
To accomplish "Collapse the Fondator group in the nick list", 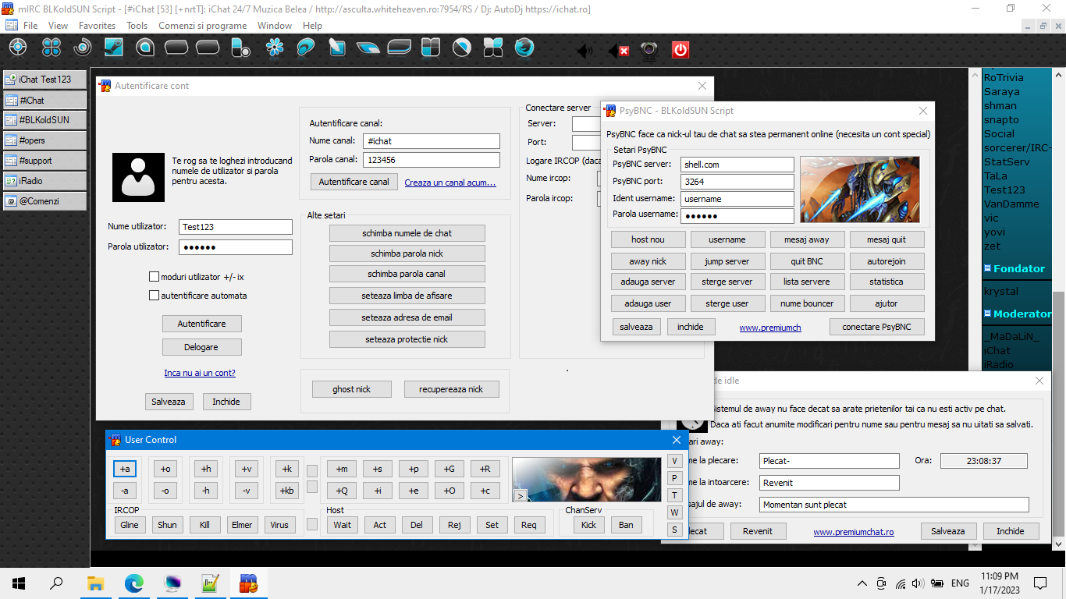I will pyautogui.click(x=987, y=268).
